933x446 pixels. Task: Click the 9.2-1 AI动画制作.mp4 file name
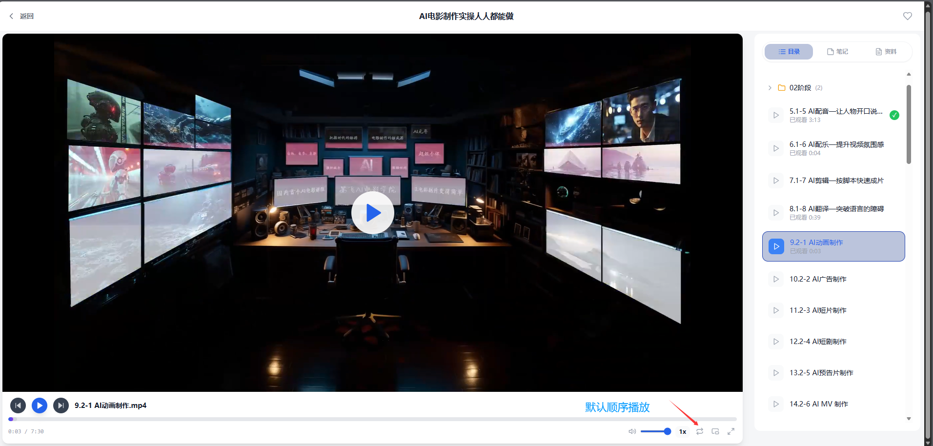(110, 405)
